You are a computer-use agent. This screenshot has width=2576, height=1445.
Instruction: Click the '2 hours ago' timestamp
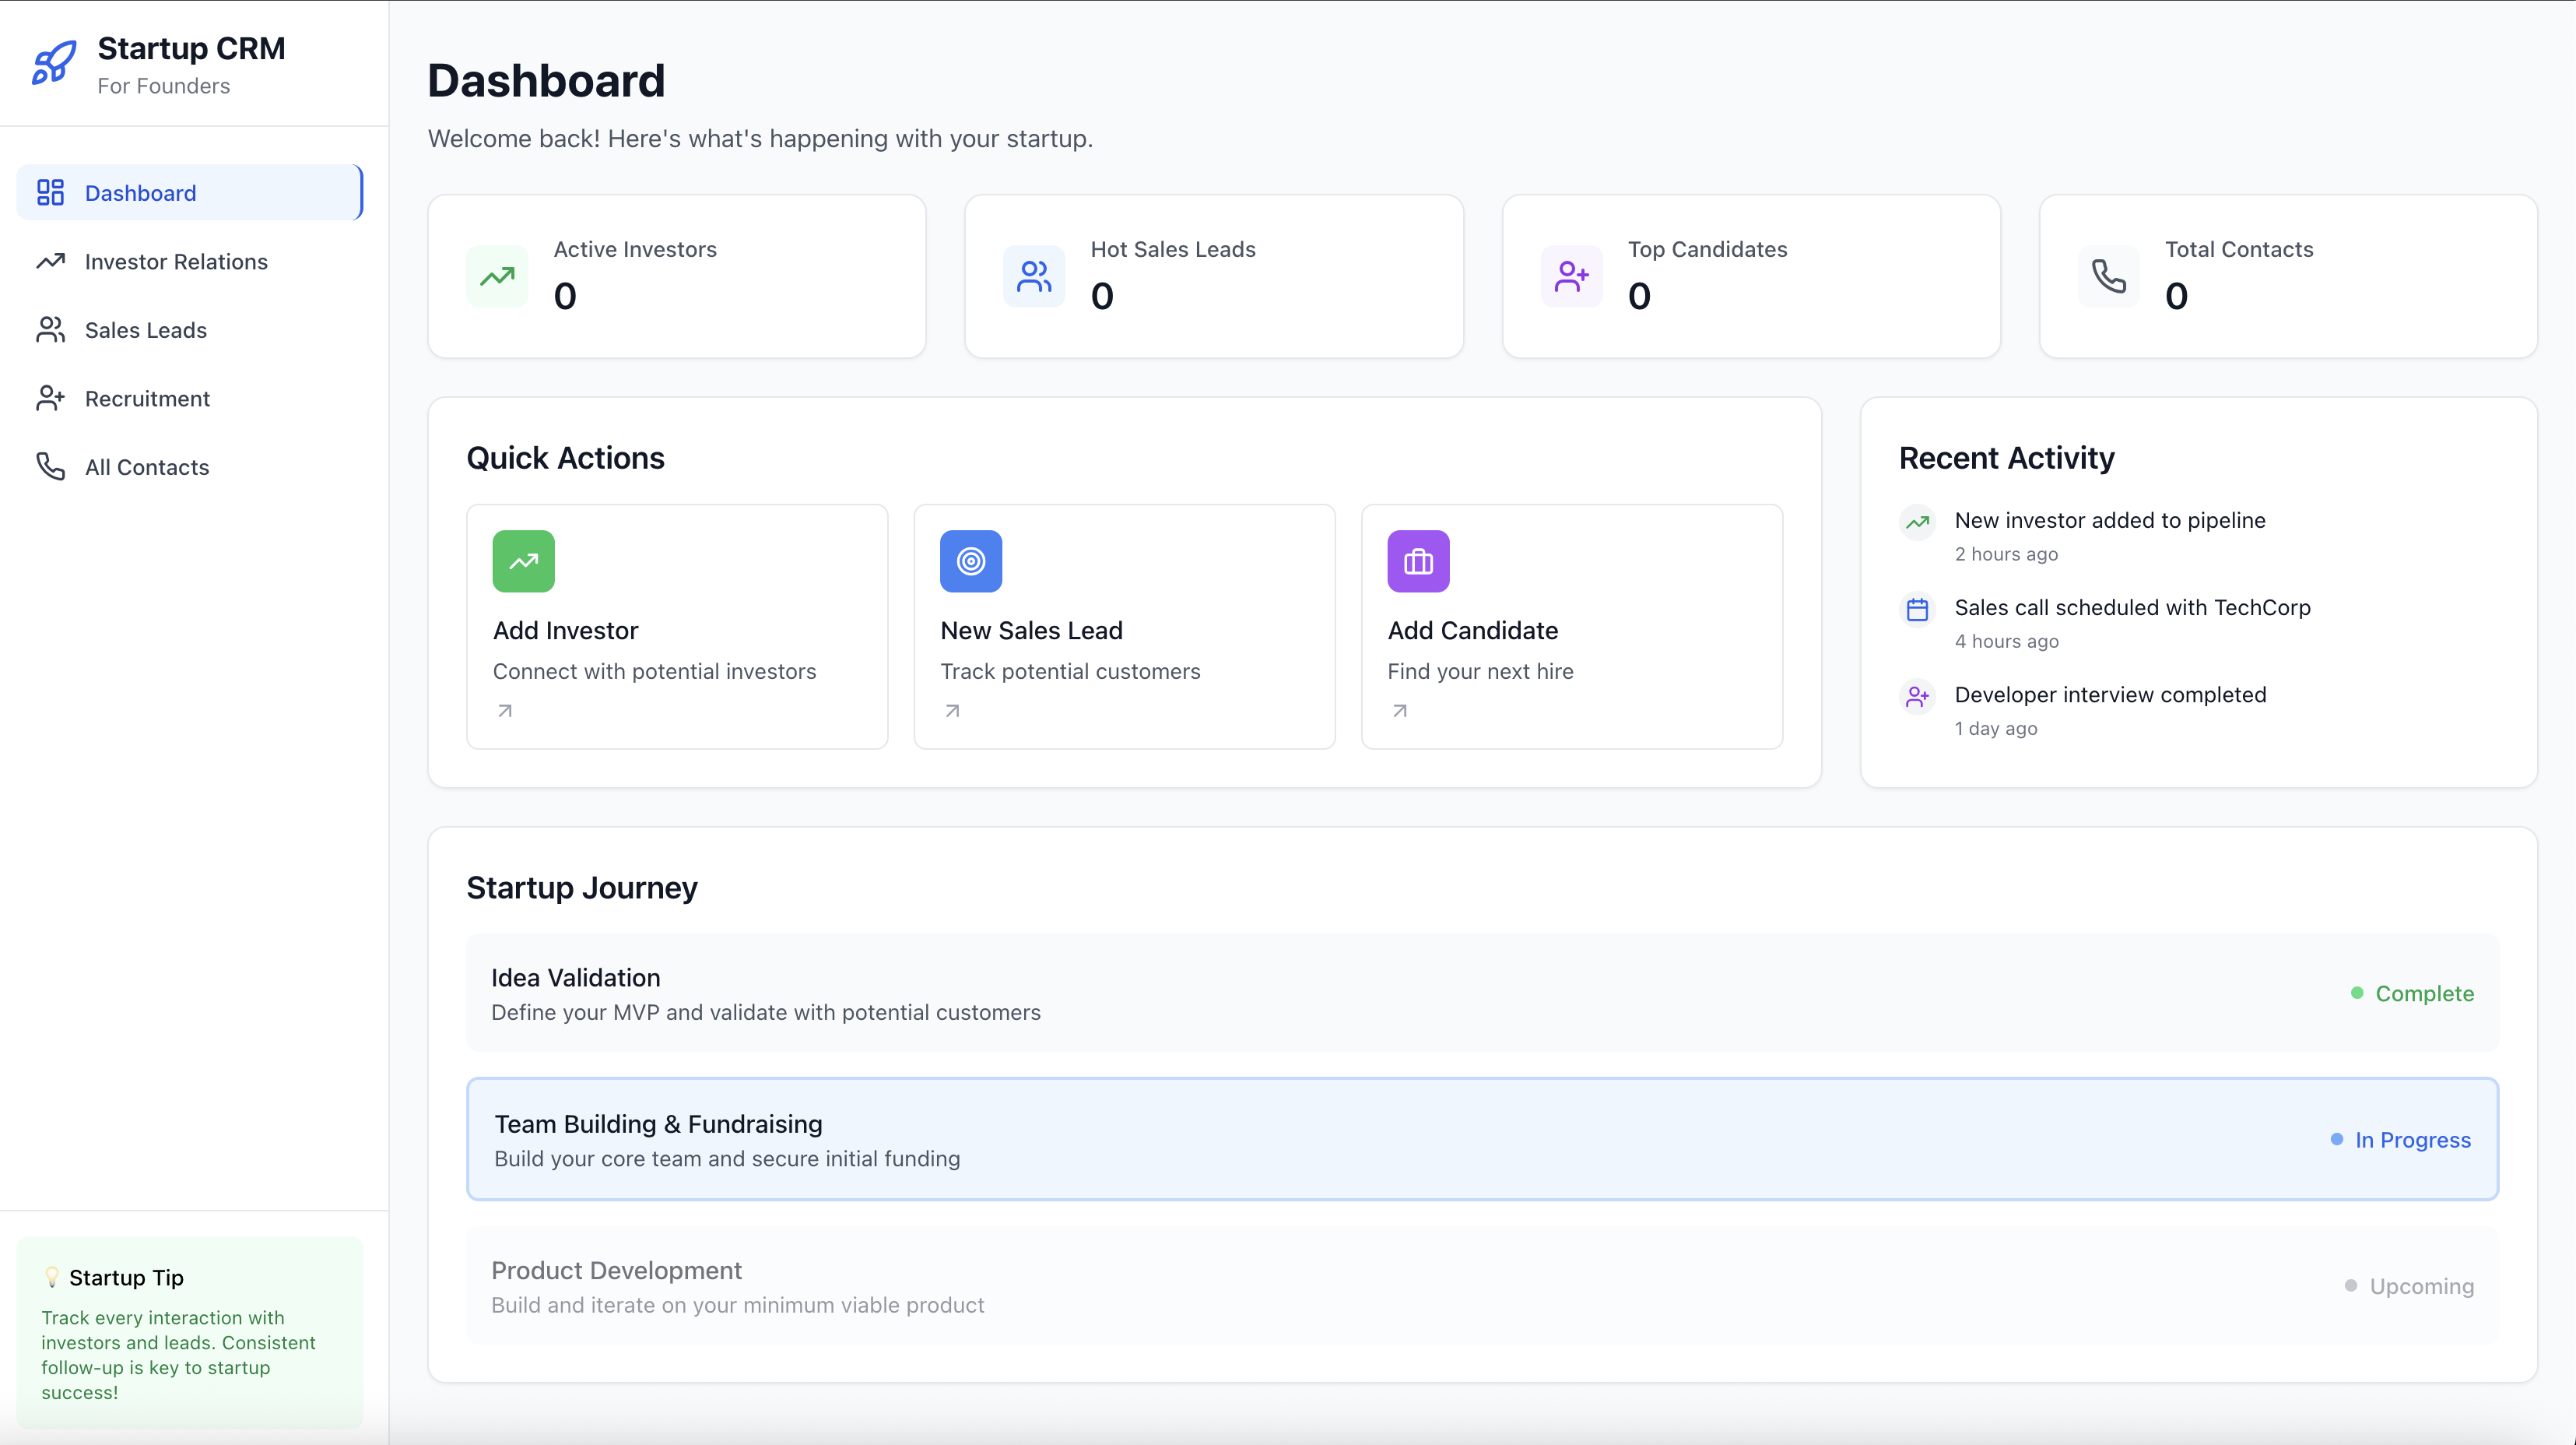point(2006,554)
